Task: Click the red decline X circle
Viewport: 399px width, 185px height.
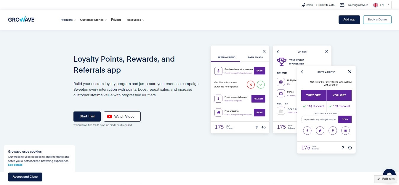Action: click(251, 84)
